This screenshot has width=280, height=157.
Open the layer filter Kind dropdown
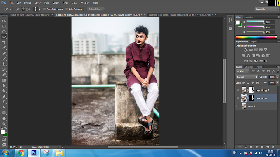(243, 71)
